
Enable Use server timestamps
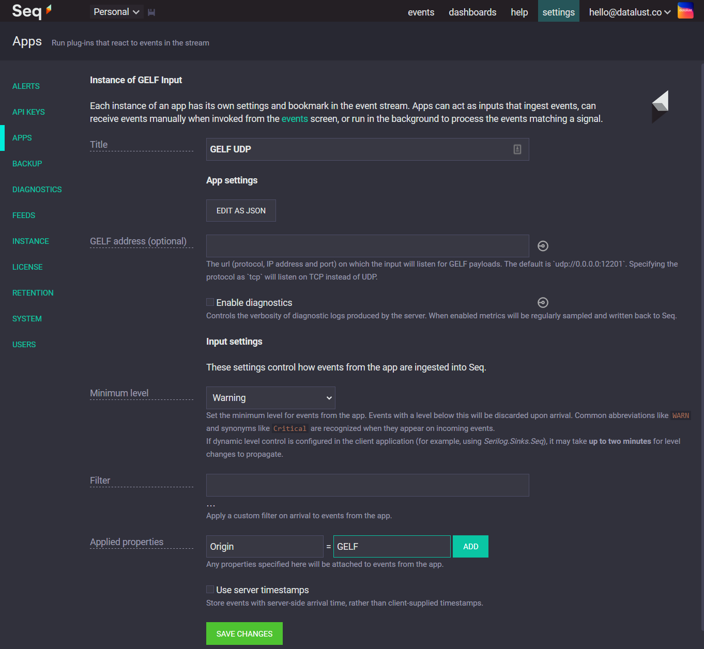(210, 589)
